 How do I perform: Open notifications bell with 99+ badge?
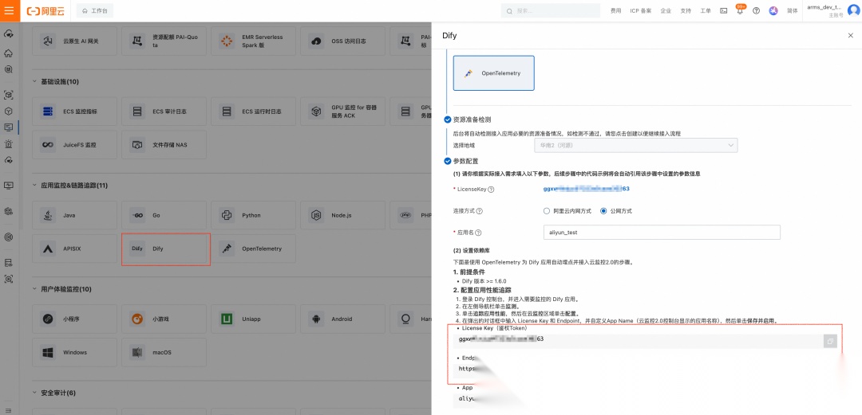[x=740, y=10]
